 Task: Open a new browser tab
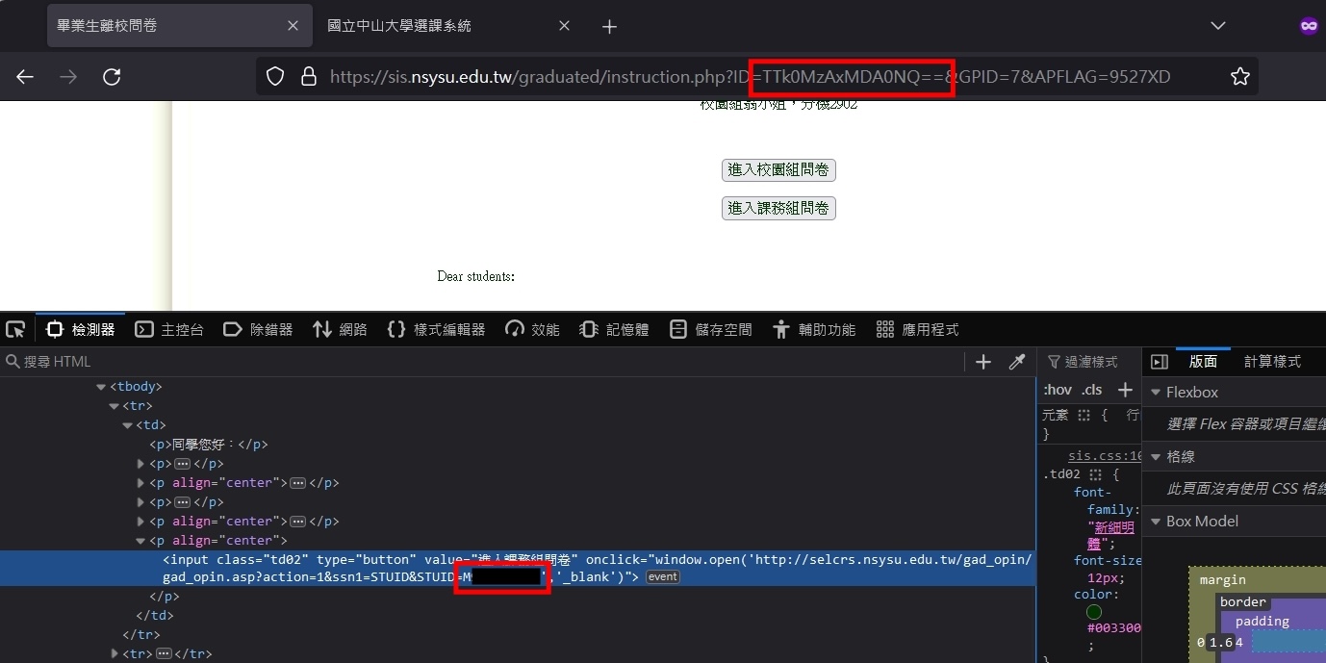pyautogui.click(x=609, y=27)
